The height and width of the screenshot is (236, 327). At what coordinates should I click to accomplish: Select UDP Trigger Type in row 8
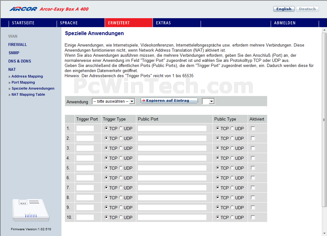click(x=121, y=197)
